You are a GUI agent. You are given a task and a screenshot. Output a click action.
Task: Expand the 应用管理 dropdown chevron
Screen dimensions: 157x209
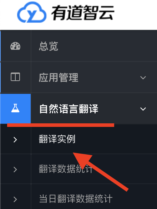(143, 77)
